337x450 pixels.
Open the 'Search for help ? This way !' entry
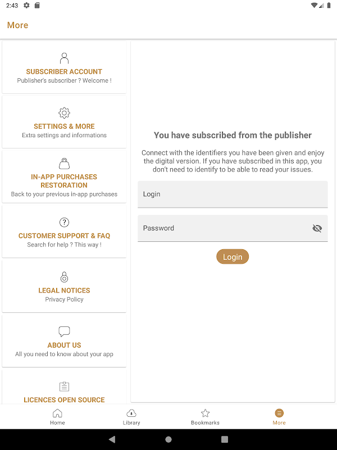pos(64,245)
